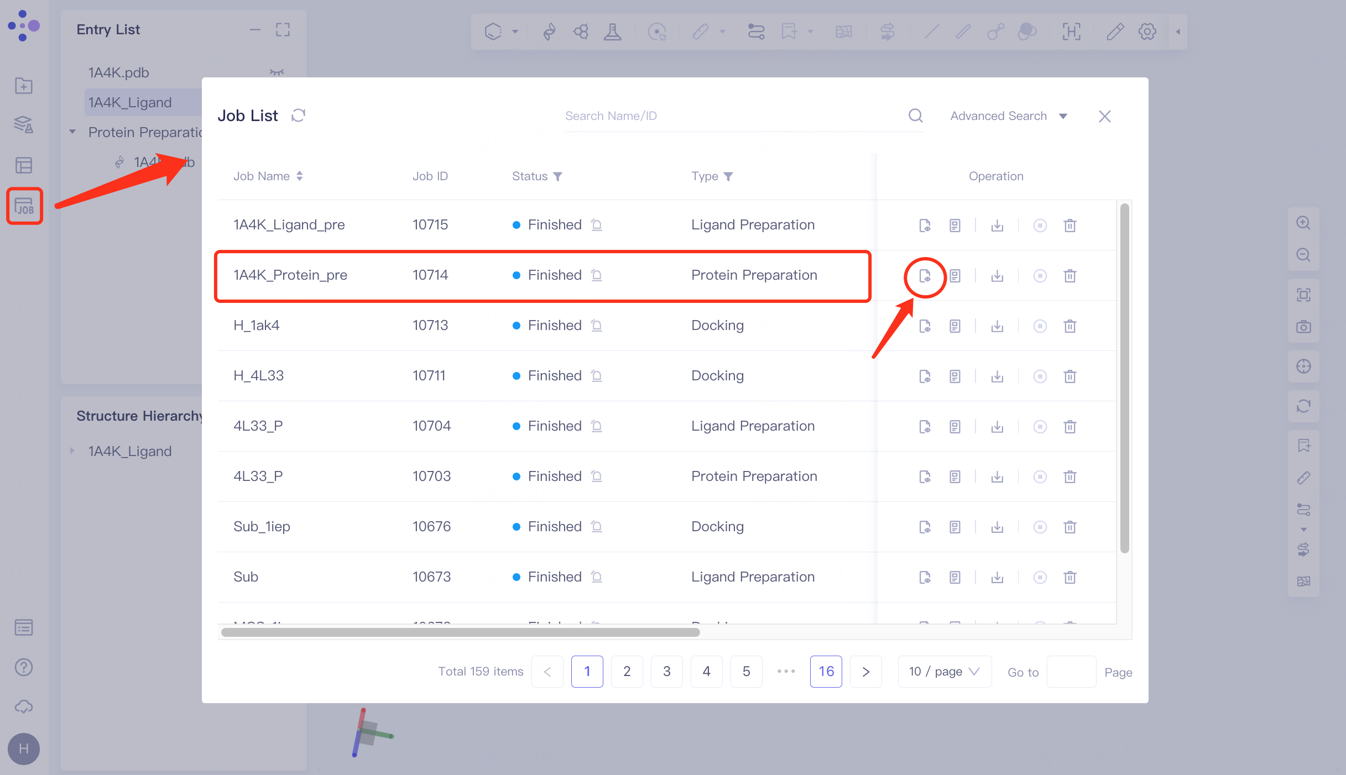Delete the H_1ak4 job
1346x775 pixels.
coord(1070,326)
